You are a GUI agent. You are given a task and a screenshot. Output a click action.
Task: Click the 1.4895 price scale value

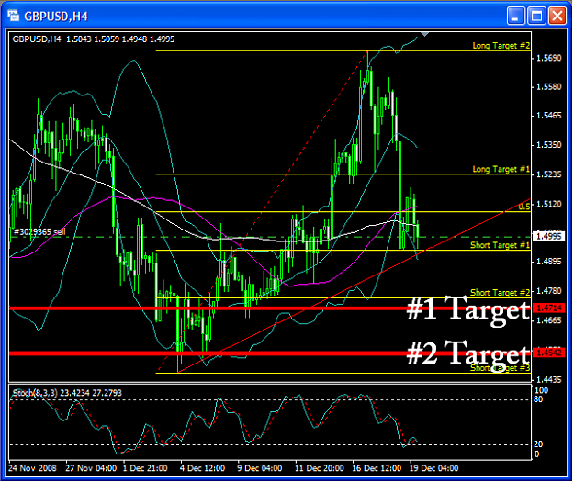tap(548, 262)
